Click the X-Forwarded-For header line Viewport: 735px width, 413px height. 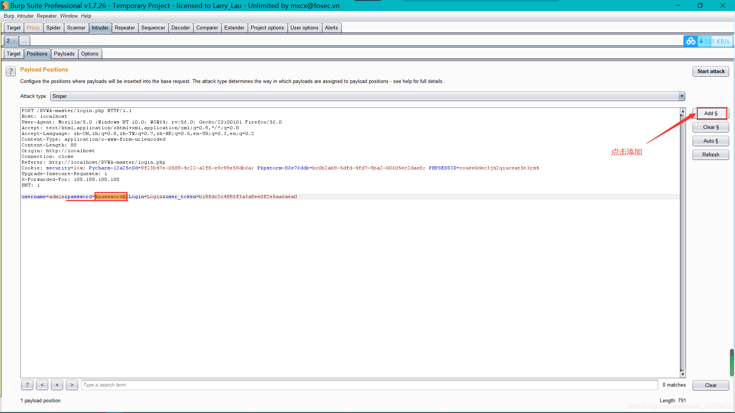tap(70, 179)
